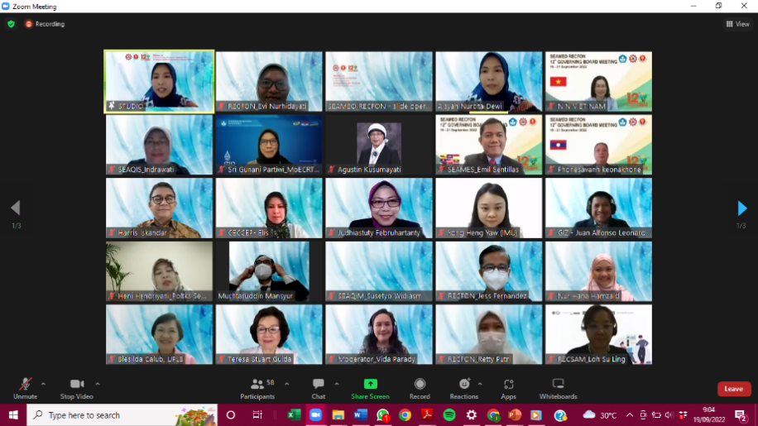
Task: Open the Whiteboards tool
Action: point(558,385)
